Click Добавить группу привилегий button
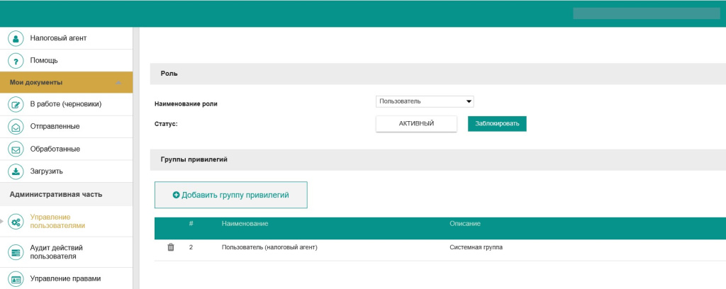The height and width of the screenshot is (289, 726). 231,195
